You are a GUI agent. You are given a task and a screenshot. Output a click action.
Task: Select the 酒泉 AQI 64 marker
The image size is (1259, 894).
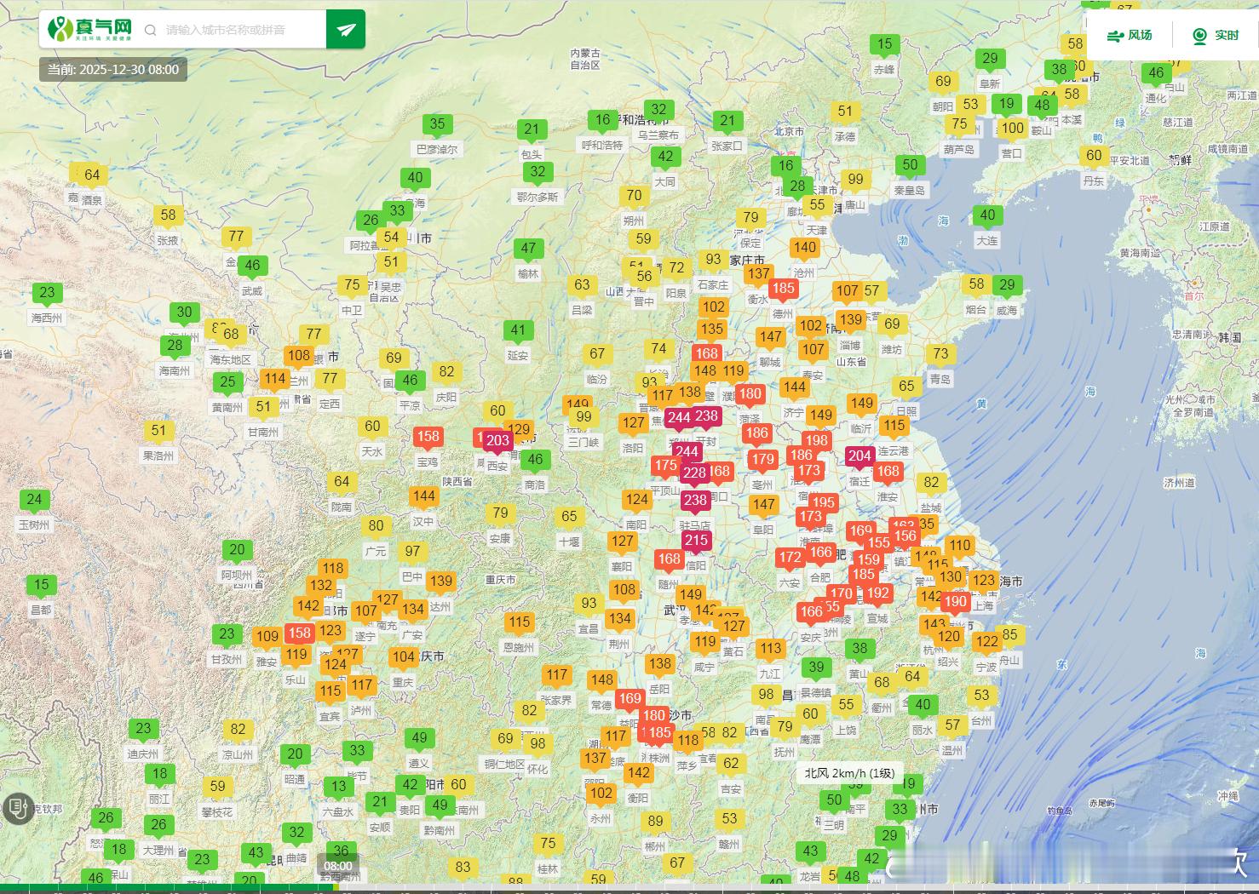click(91, 177)
